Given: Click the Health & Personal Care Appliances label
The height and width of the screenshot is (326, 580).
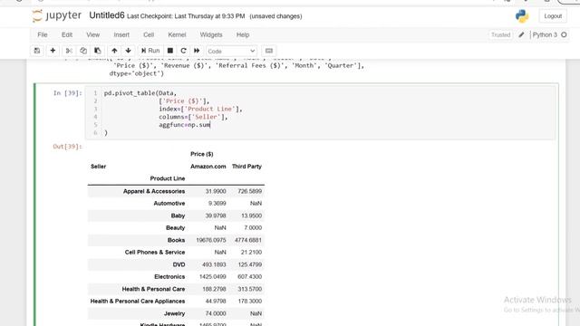Looking at the screenshot, I should point(138,301).
